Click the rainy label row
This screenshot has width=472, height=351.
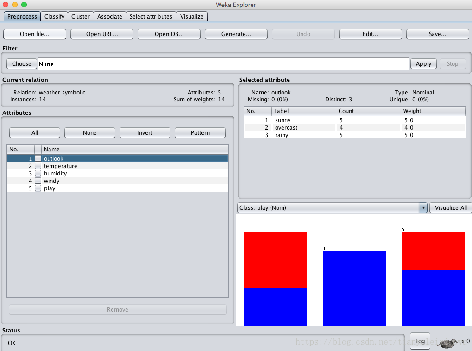click(355, 135)
